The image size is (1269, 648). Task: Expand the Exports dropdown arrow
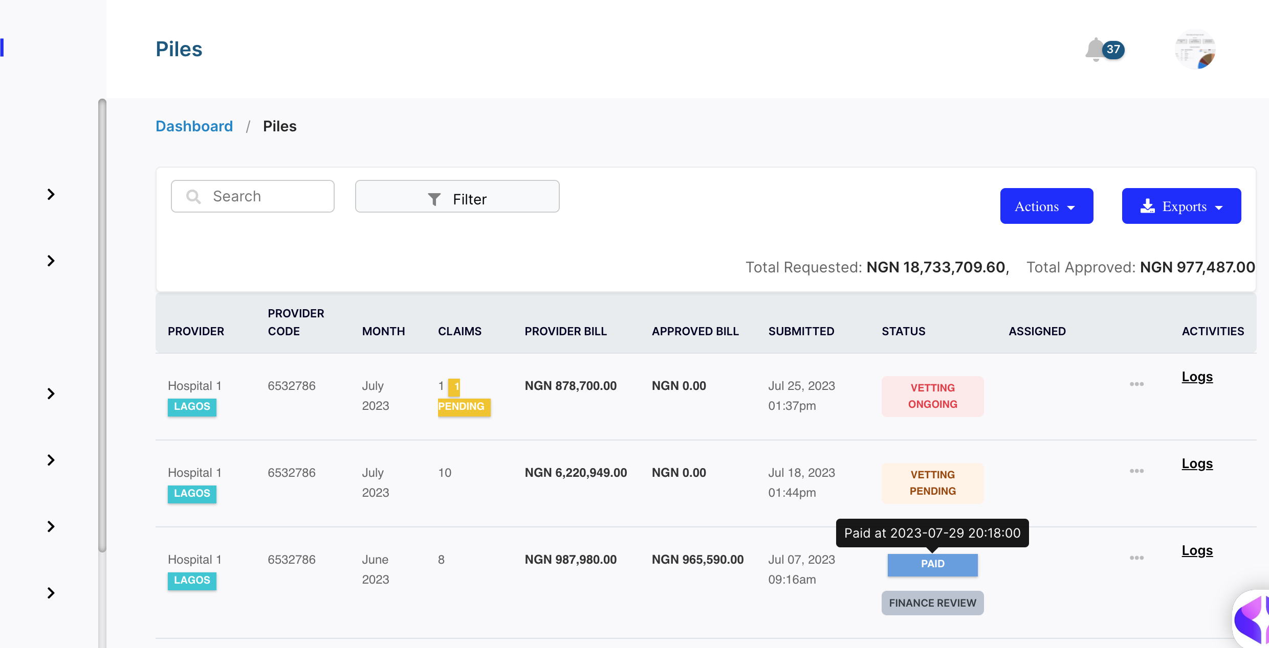coord(1219,207)
